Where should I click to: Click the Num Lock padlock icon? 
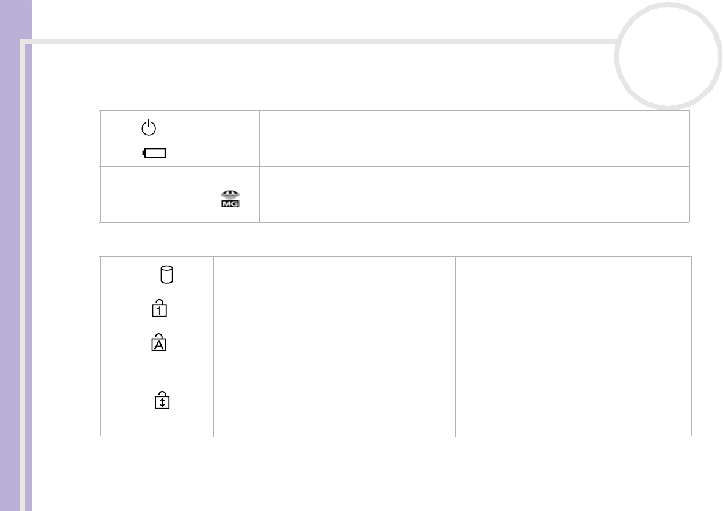[159, 308]
